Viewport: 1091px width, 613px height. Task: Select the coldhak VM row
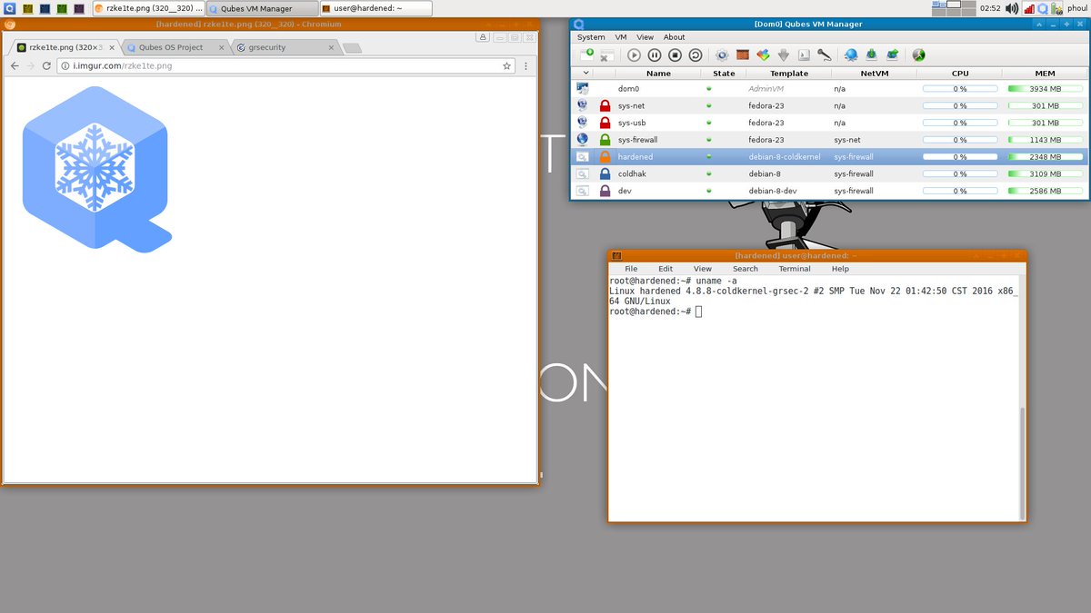point(829,173)
